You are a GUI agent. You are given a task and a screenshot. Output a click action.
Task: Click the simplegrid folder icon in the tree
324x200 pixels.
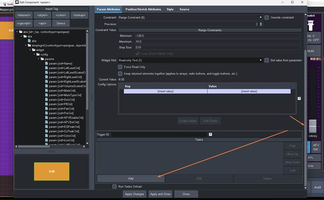pos(29,46)
